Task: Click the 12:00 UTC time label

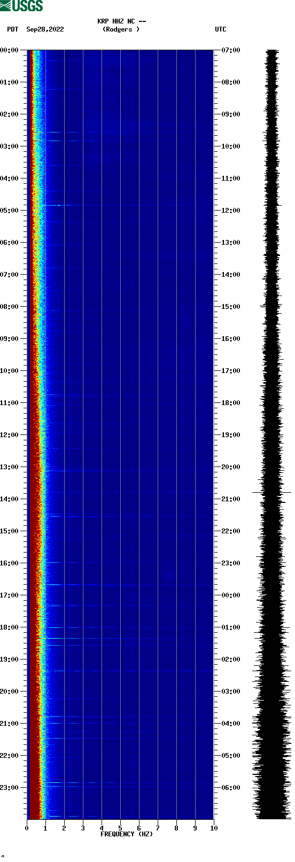Action: [231, 211]
